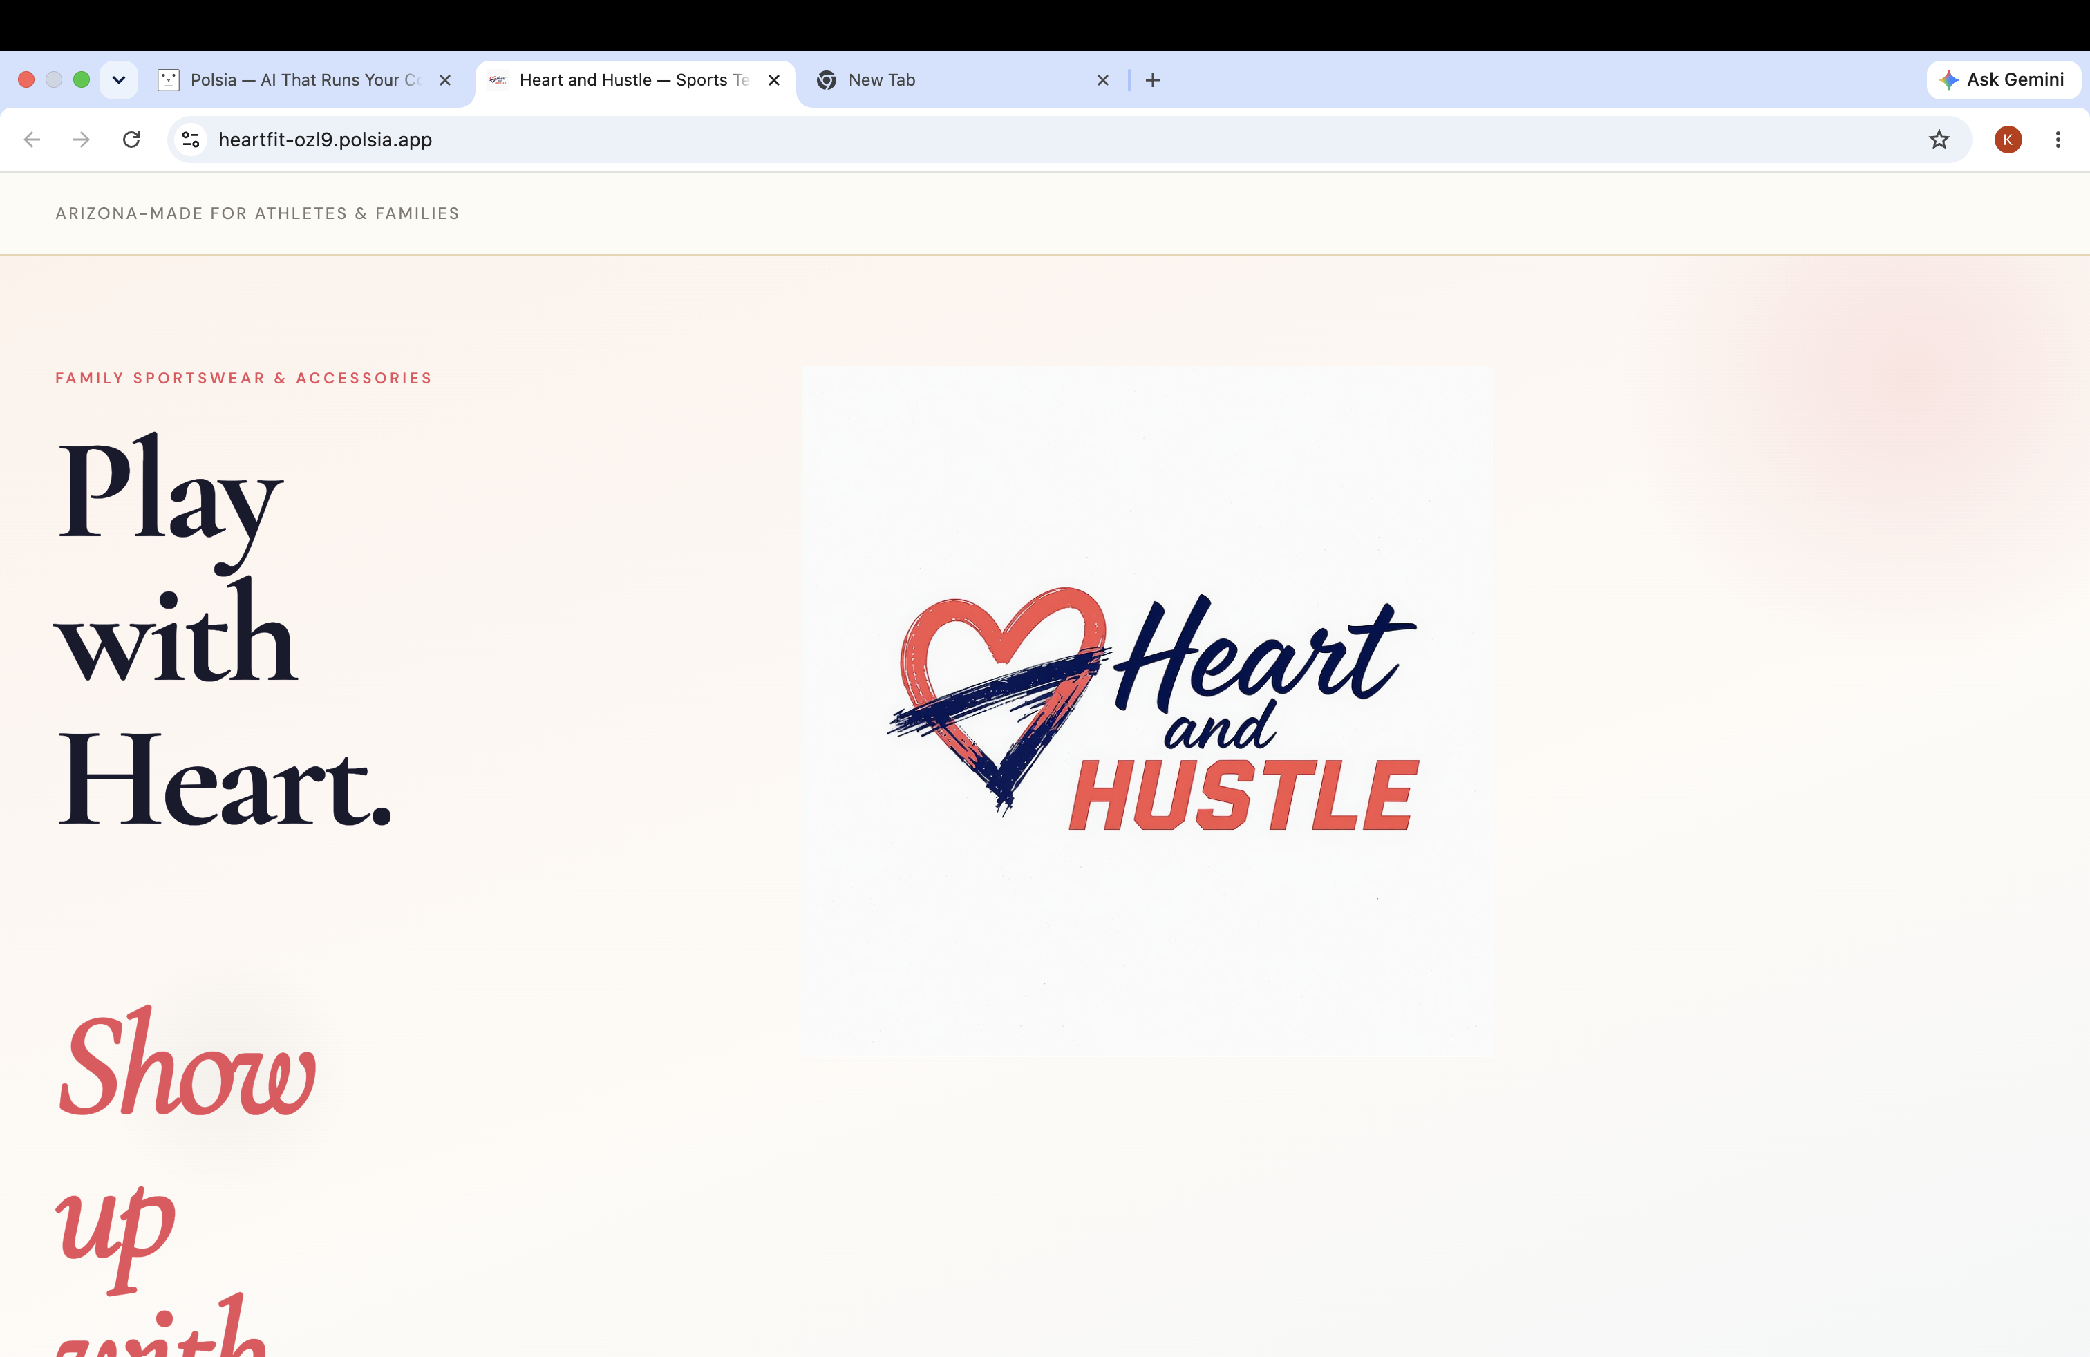Open the Chrome three-dot menu

(2058, 140)
